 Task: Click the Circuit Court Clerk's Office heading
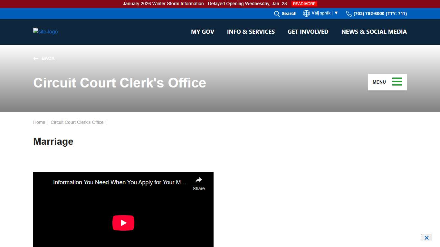point(120,83)
